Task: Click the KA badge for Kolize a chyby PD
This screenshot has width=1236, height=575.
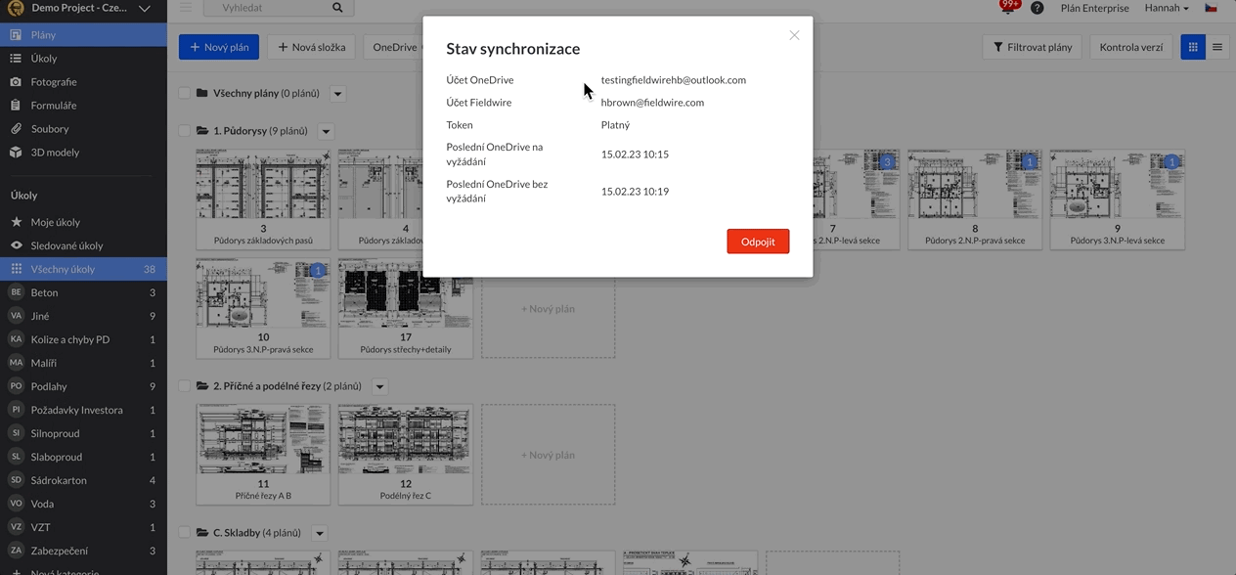Action: 16,339
